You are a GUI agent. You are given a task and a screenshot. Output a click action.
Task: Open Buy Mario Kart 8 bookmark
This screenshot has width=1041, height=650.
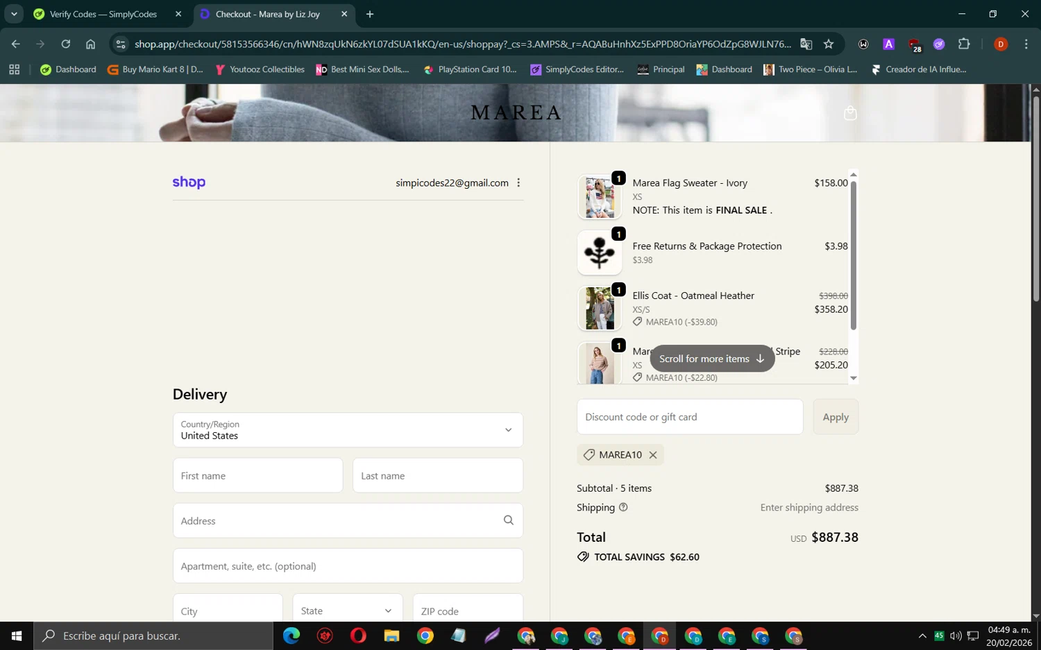(x=155, y=69)
